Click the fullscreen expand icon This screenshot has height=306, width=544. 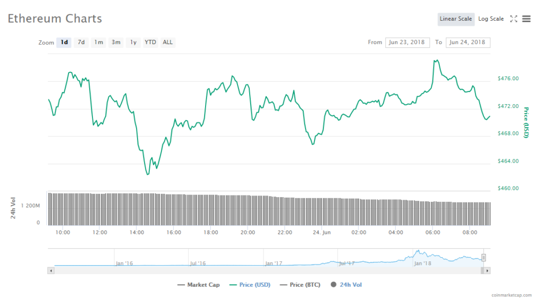513,19
